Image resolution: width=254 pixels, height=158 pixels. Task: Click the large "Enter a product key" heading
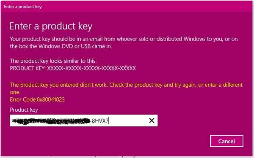click(51, 26)
